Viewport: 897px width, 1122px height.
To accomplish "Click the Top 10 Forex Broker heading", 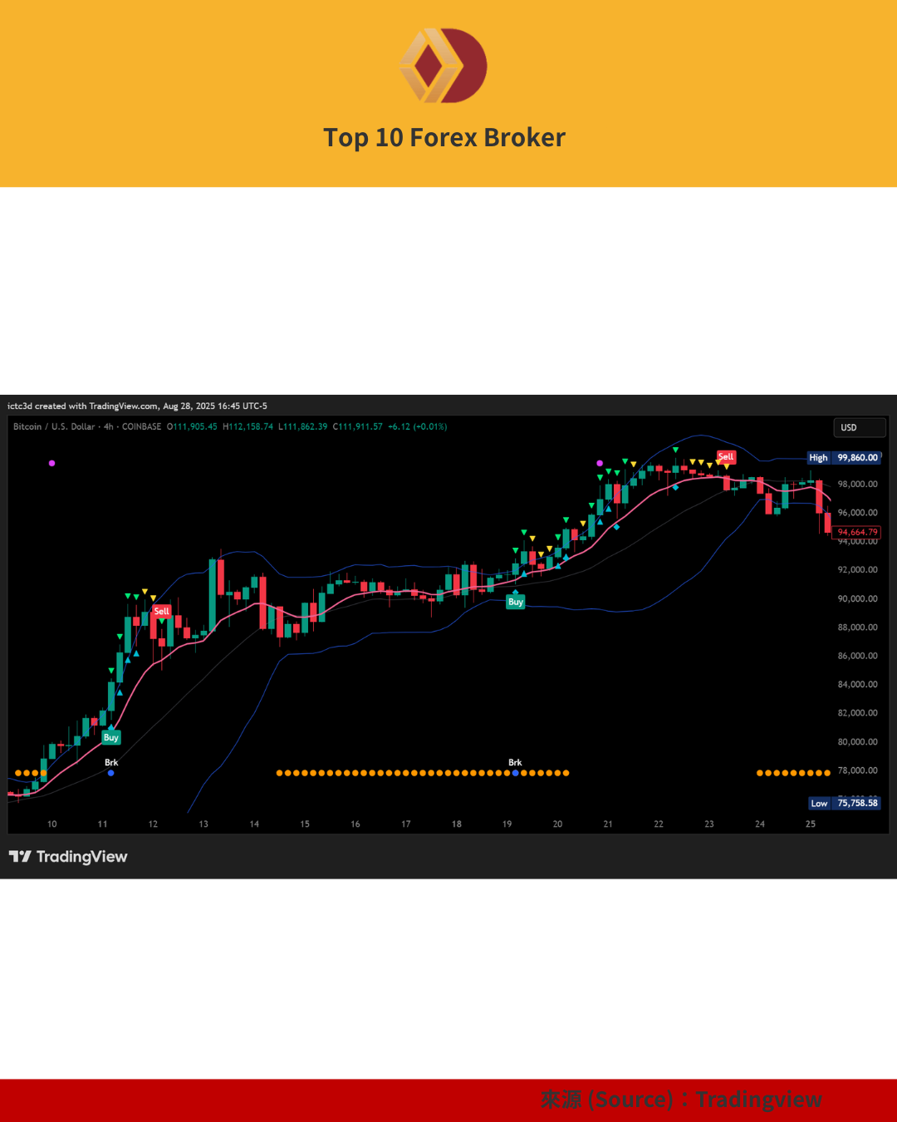I will (x=444, y=137).
